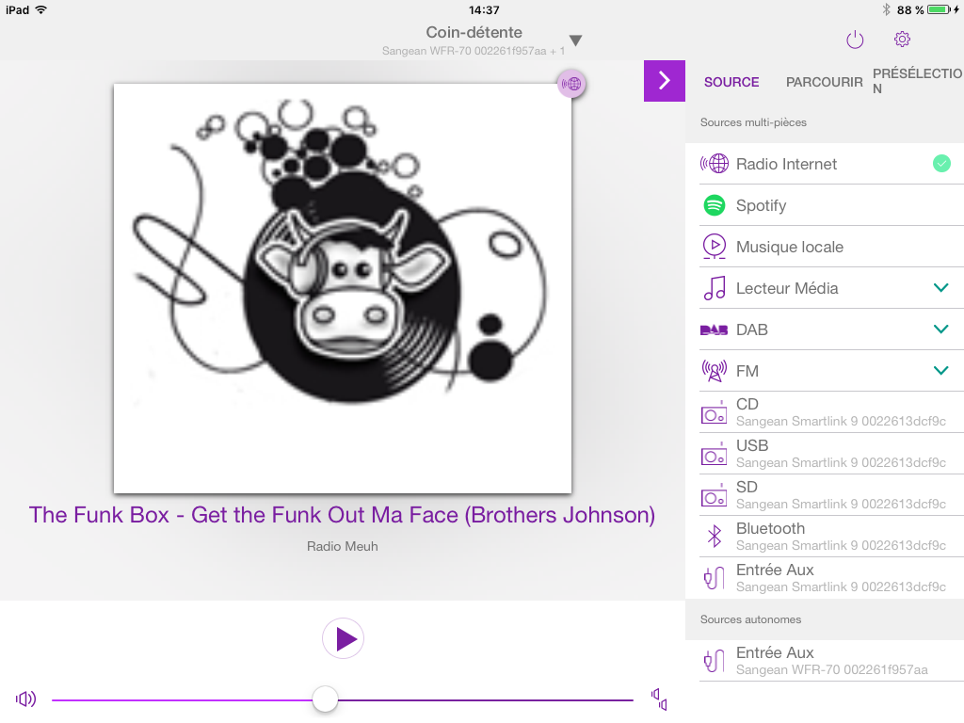The width and height of the screenshot is (964, 723).
Task: Open multi-room speaker volume icon
Action: tap(659, 699)
